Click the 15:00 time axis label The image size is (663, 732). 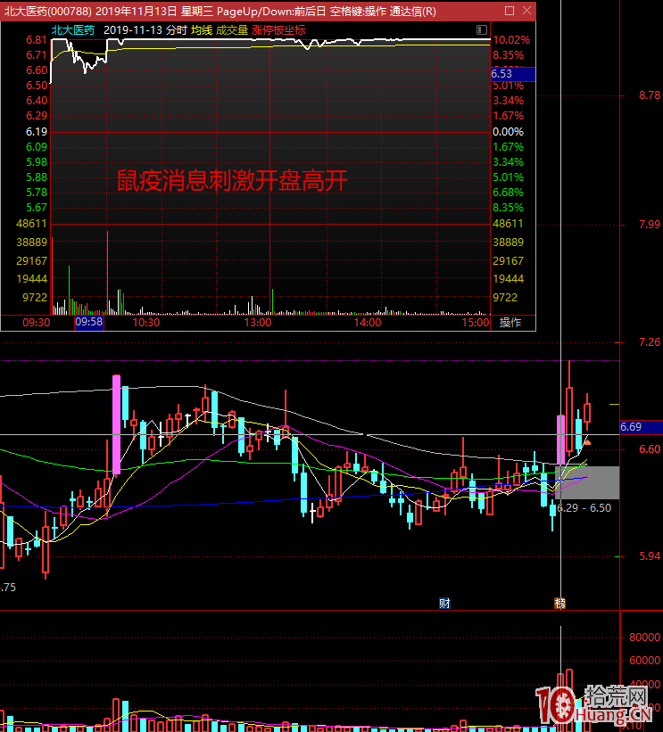tap(476, 323)
